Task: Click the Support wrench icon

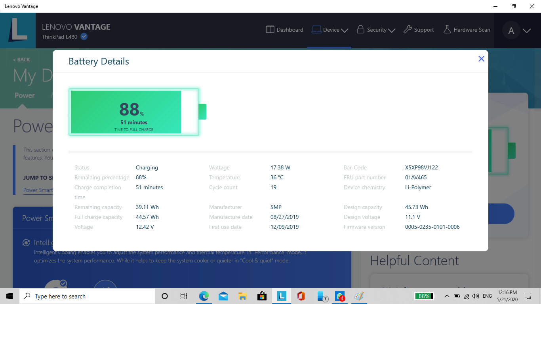Action: [408, 30]
